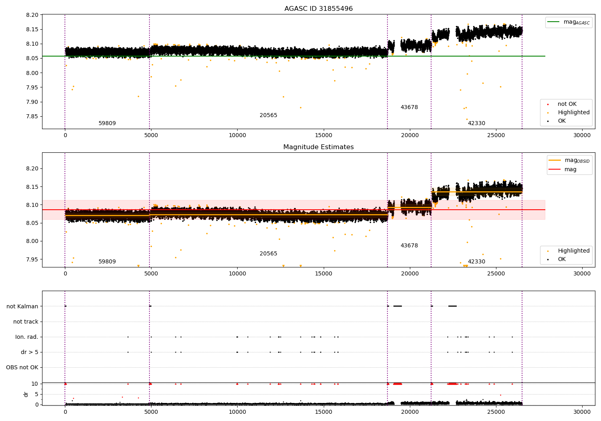Click the 10 tick on the dr axis
The image size is (601, 421).
click(35, 384)
